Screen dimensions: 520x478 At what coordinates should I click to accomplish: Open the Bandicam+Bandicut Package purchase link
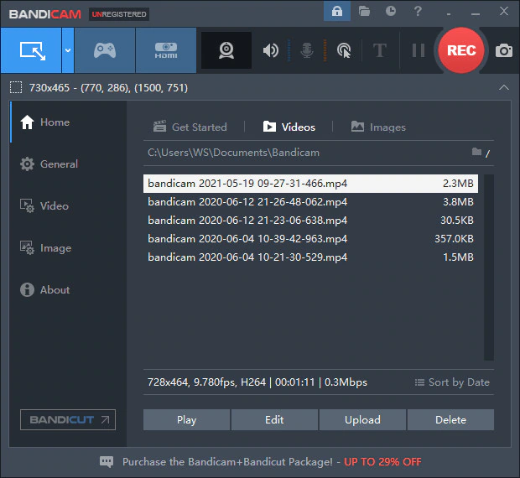[x=272, y=462]
